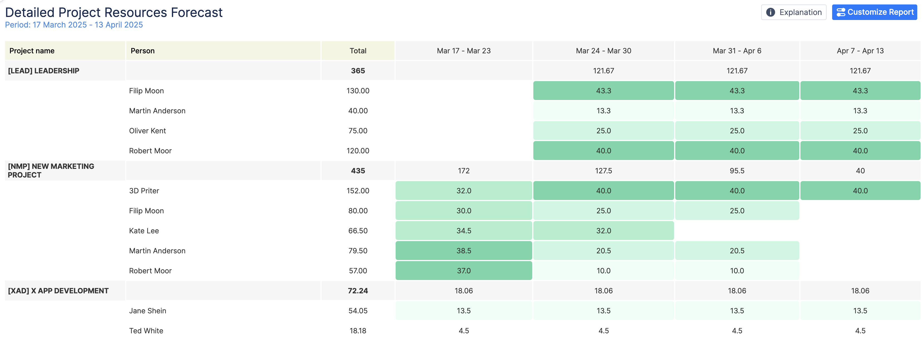Click Kate Lee's 34.5 hours cell

tap(463, 231)
